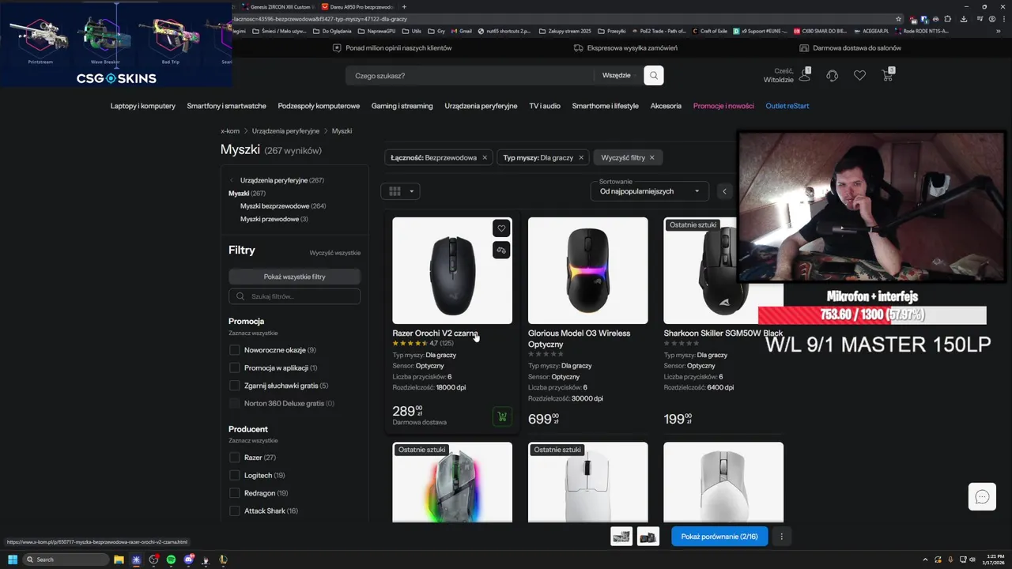Screen dimensions: 1012x569
Task: Open the TV i audio menu
Action: coord(545,106)
